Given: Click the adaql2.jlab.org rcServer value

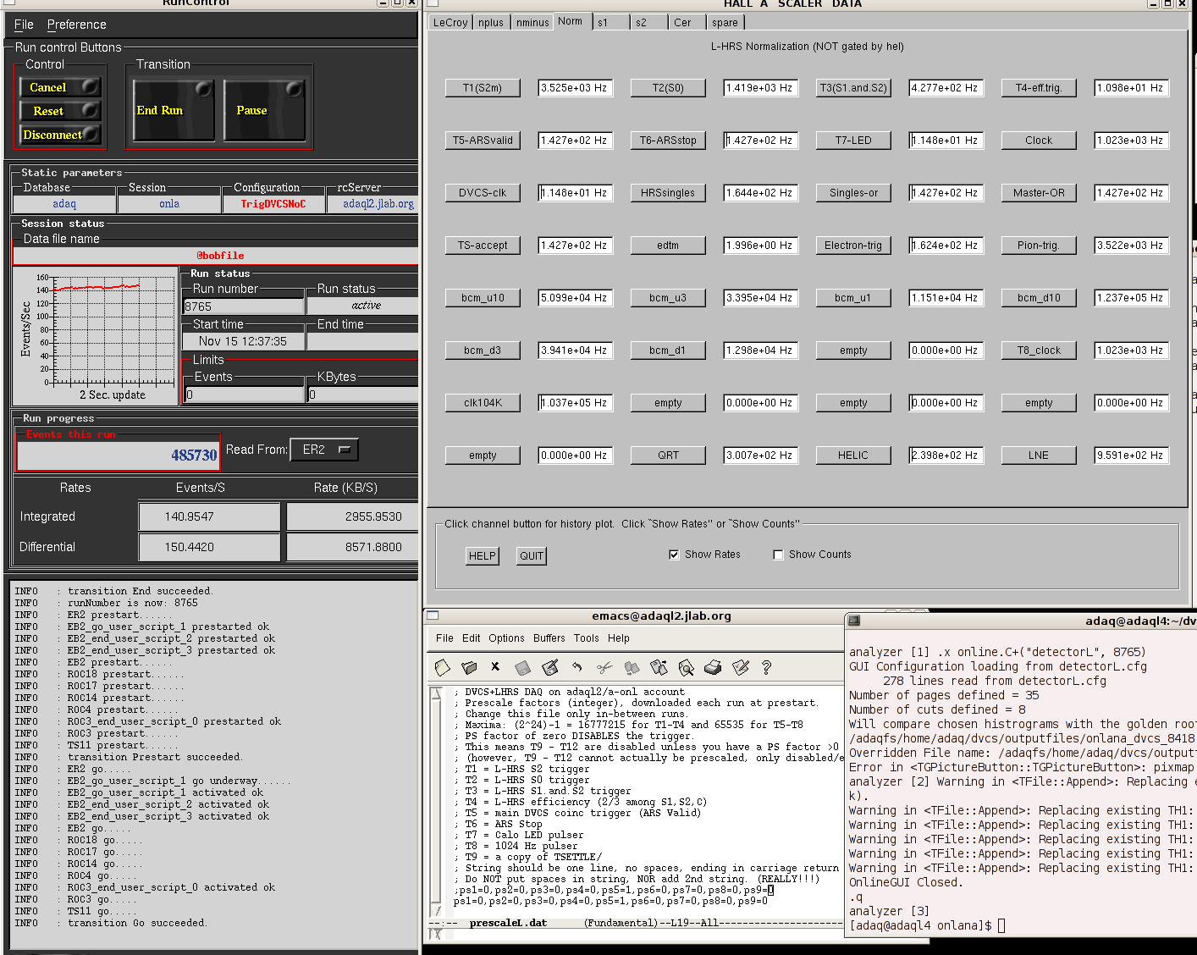Looking at the screenshot, I should 373,204.
